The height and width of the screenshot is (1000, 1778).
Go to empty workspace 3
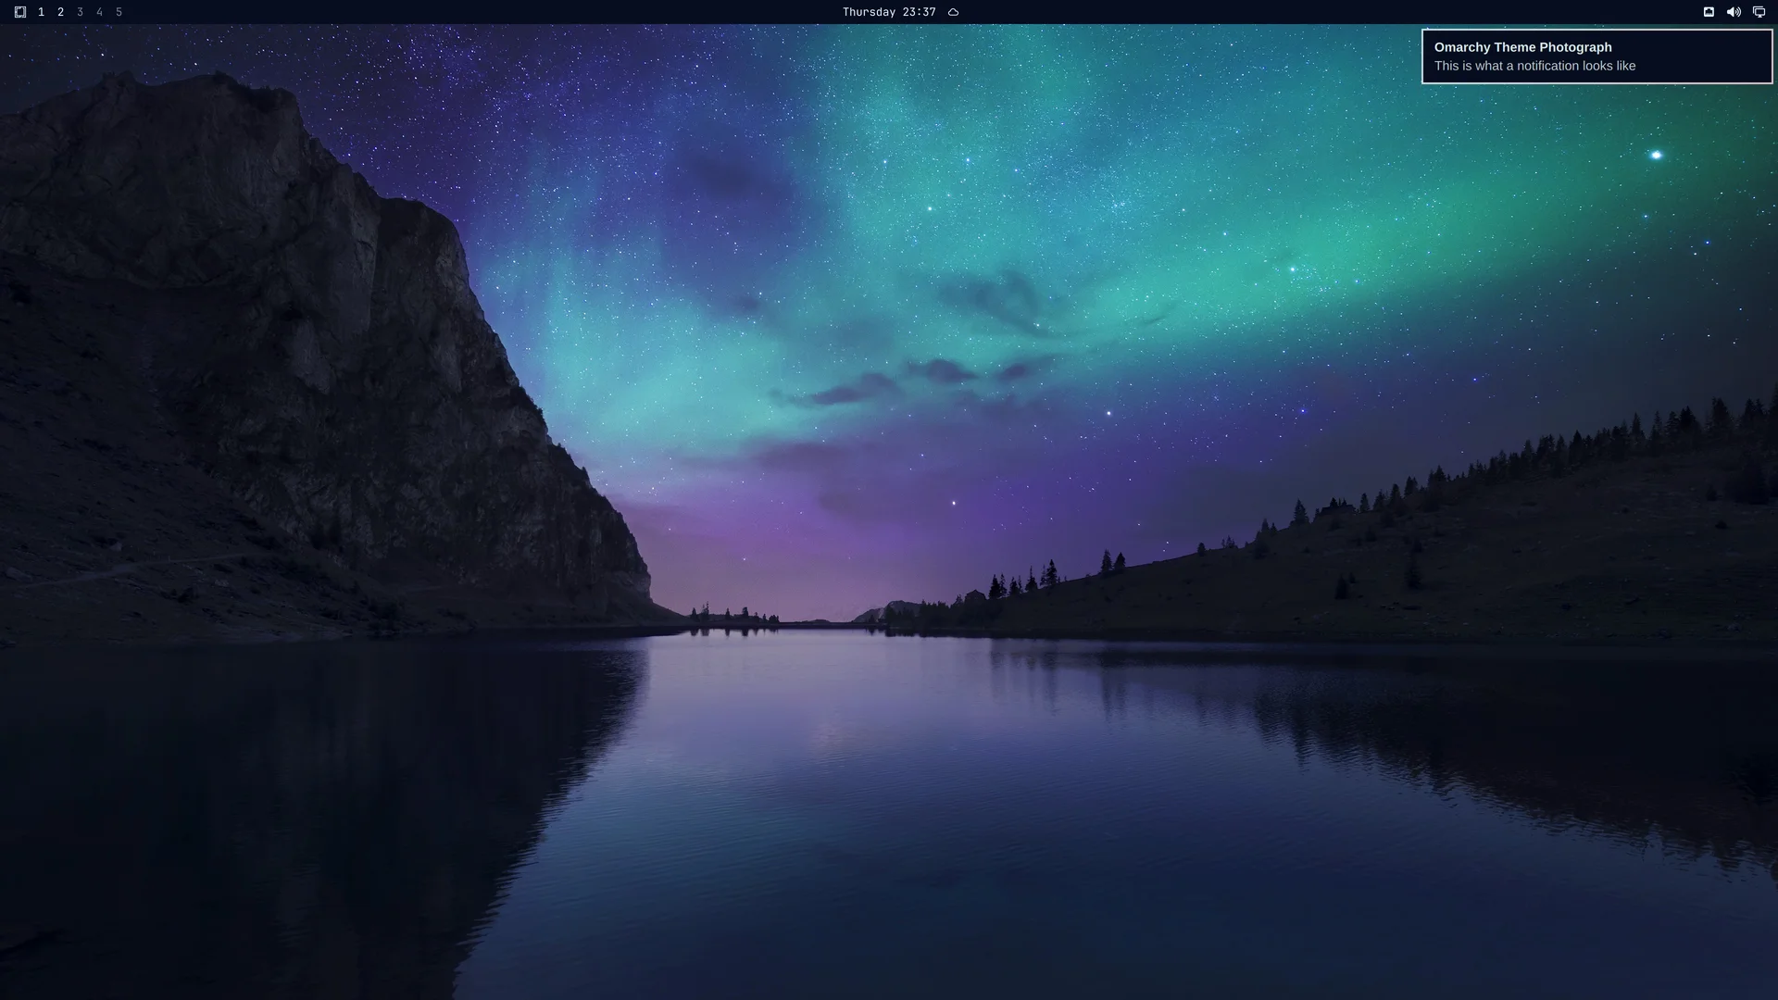click(x=80, y=12)
